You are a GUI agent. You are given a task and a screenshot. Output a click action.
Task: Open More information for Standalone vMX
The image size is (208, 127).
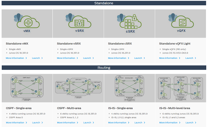pos(16,58)
